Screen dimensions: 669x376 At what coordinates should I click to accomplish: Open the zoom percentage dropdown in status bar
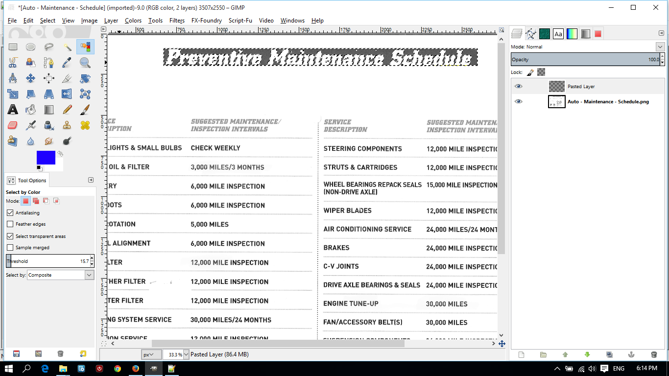click(176, 354)
